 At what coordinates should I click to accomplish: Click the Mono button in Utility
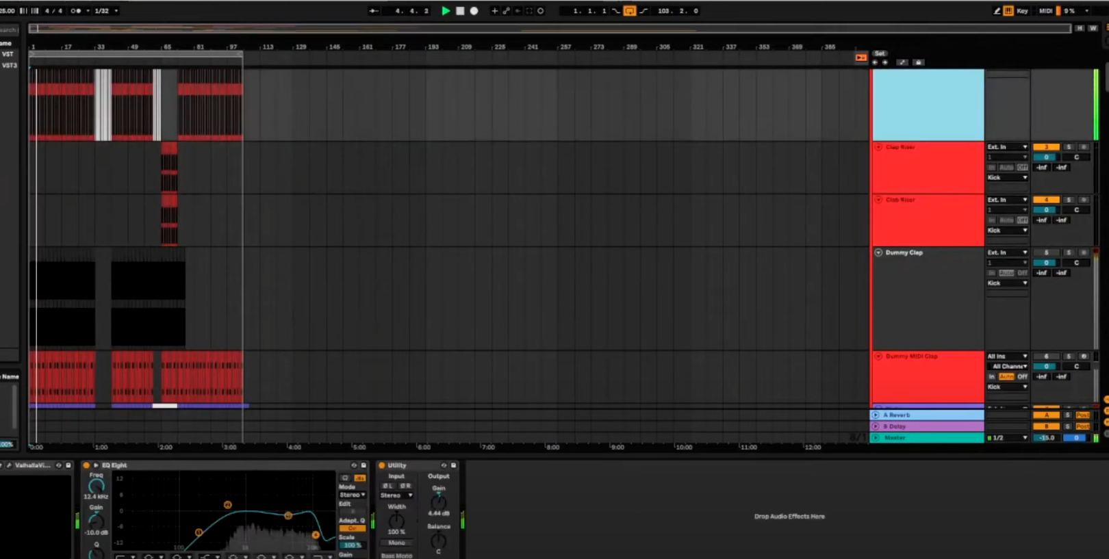[396, 543]
